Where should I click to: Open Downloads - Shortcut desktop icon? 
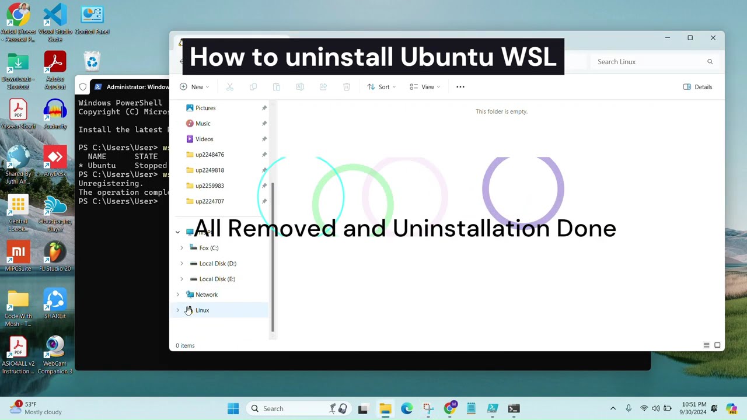pos(18,71)
